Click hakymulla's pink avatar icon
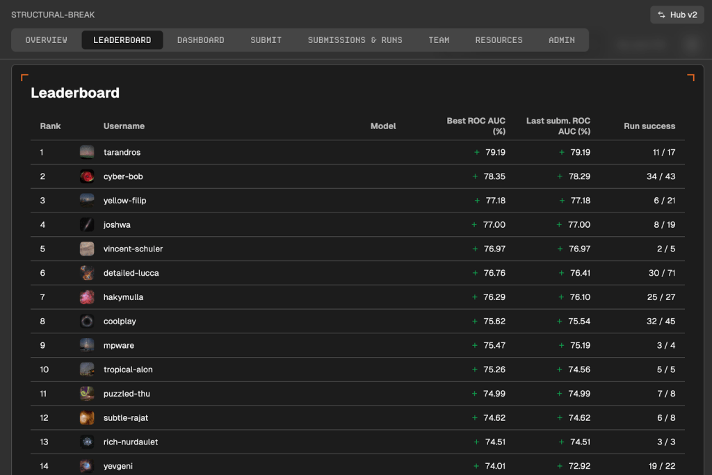The height and width of the screenshot is (475, 712). [x=87, y=297]
